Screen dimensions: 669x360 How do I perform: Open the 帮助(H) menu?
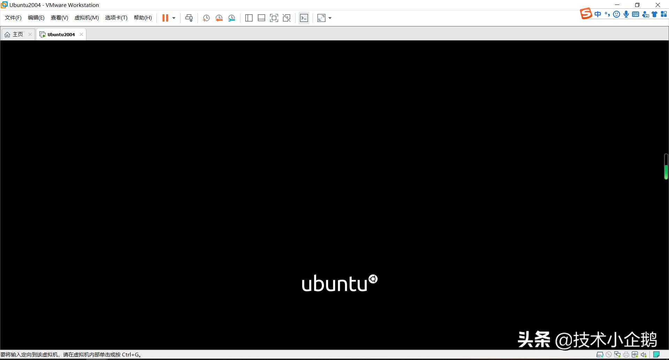(x=143, y=18)
